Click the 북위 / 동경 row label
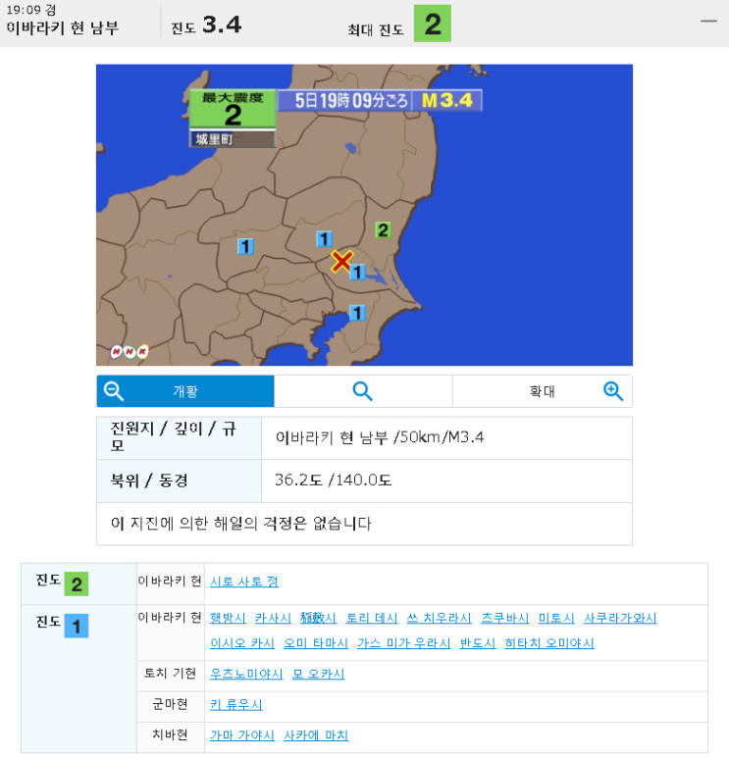The height and width of the screenshot is (759, 729). click(180, 481)
